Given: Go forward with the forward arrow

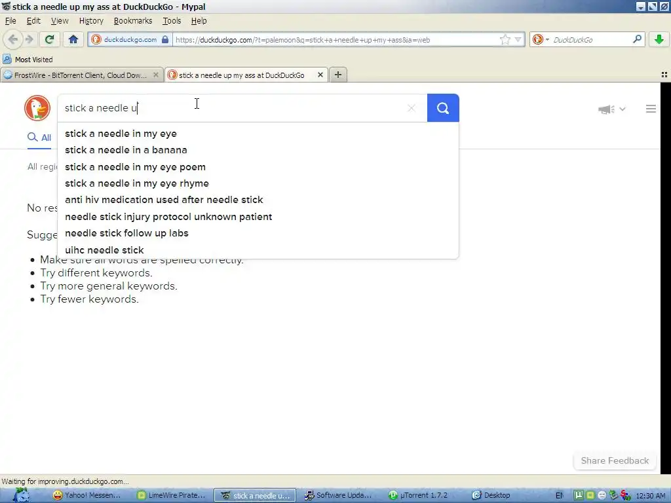Looking at the screenshot, I should (29, 40).
